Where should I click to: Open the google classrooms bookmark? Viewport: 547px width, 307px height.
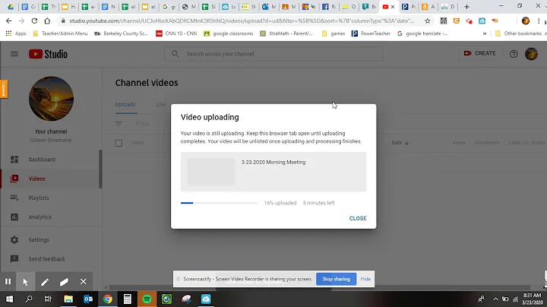[x=229, y=33]
